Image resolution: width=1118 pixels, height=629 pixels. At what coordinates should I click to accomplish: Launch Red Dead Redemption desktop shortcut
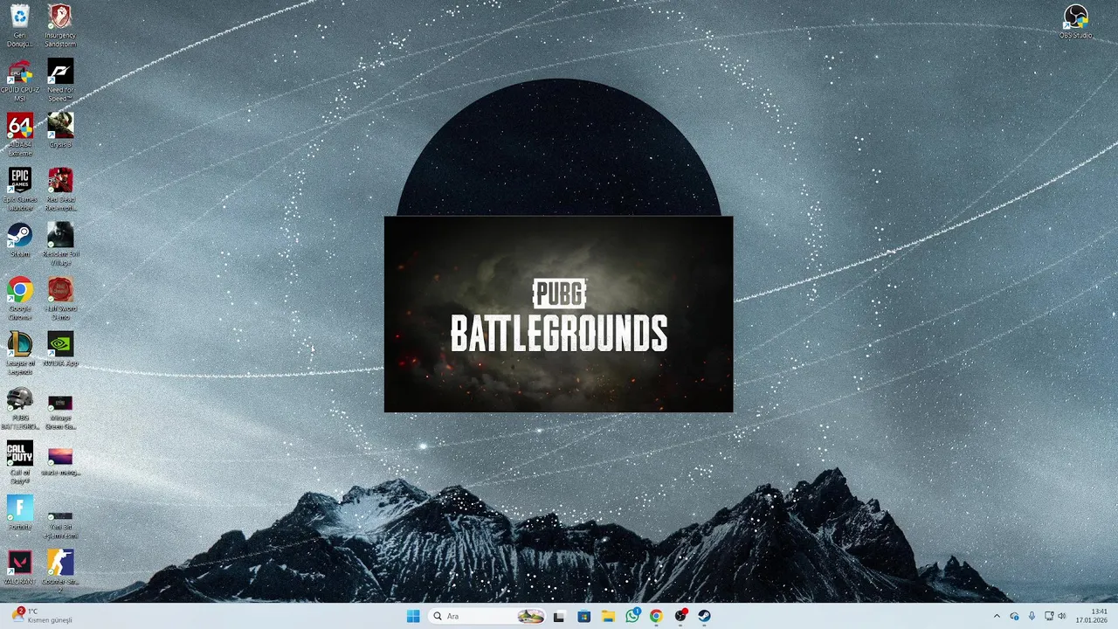coord(60,189)
